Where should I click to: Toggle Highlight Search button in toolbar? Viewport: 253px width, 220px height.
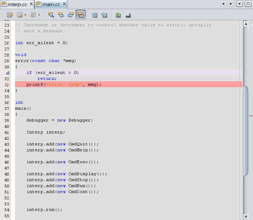tap(81, 15)
